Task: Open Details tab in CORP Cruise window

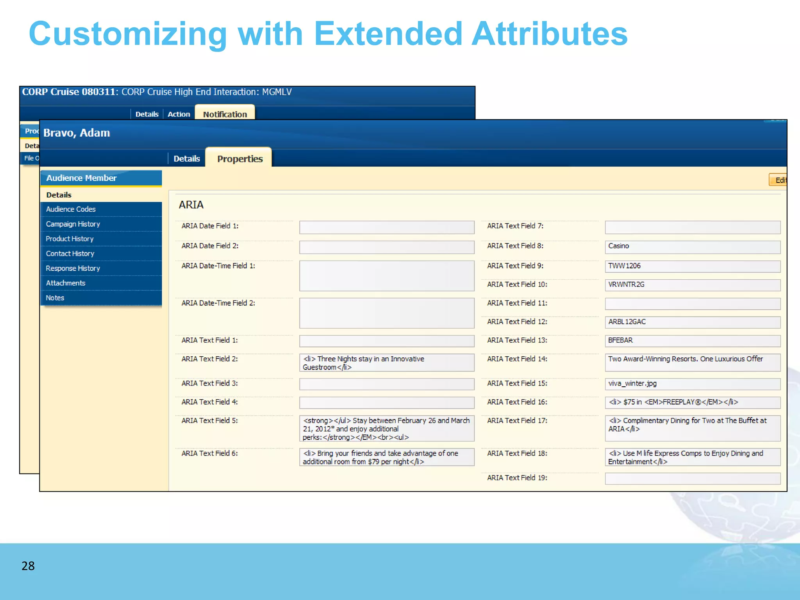Action: [147, 114]
